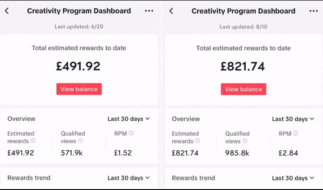The width and height of the screenshot is (323, 190).
Task: Click info icon beside left Qualified views
Action: [x=80, y=141]
